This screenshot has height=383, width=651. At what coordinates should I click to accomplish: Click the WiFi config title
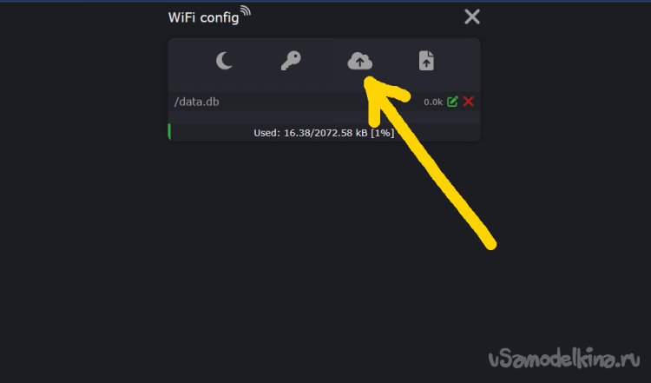coord(203,18)
